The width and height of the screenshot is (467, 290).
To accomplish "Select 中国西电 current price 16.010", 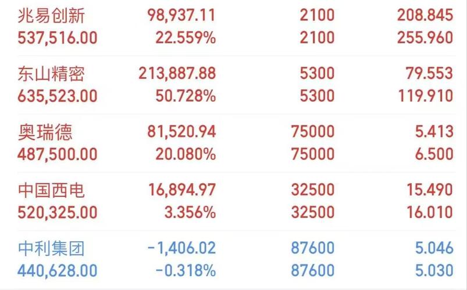I will tap(430, 212).
